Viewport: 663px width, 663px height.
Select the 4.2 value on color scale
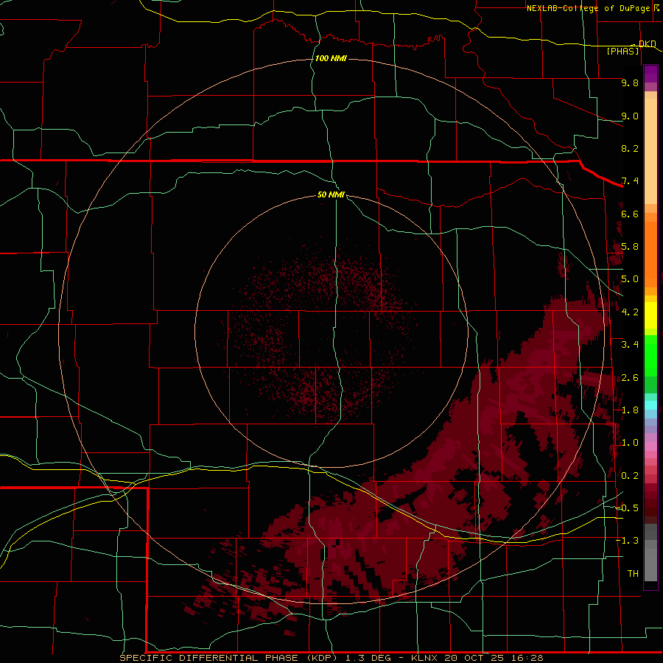[630, 312]
